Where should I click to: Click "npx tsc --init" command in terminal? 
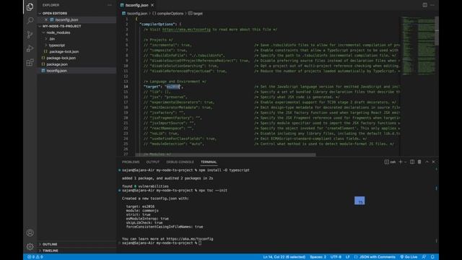tap(213, 191)
